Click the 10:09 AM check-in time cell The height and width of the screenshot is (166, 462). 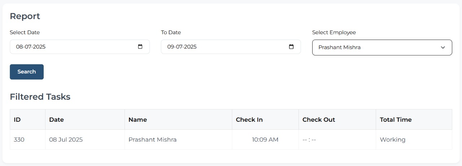click(x=265, y=140)
